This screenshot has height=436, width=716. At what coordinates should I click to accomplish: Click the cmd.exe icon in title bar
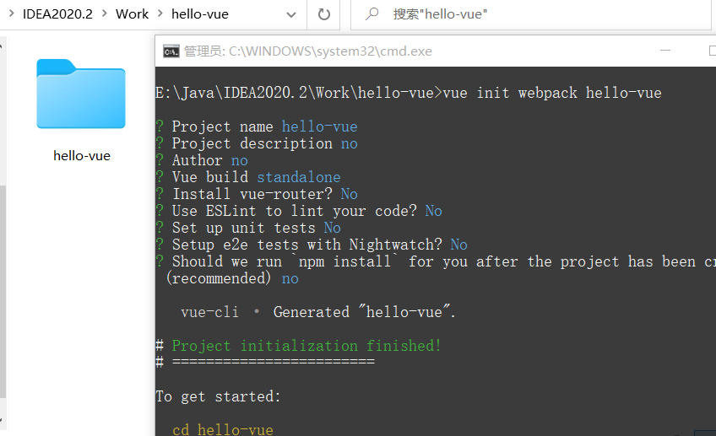tap(171, 51)
